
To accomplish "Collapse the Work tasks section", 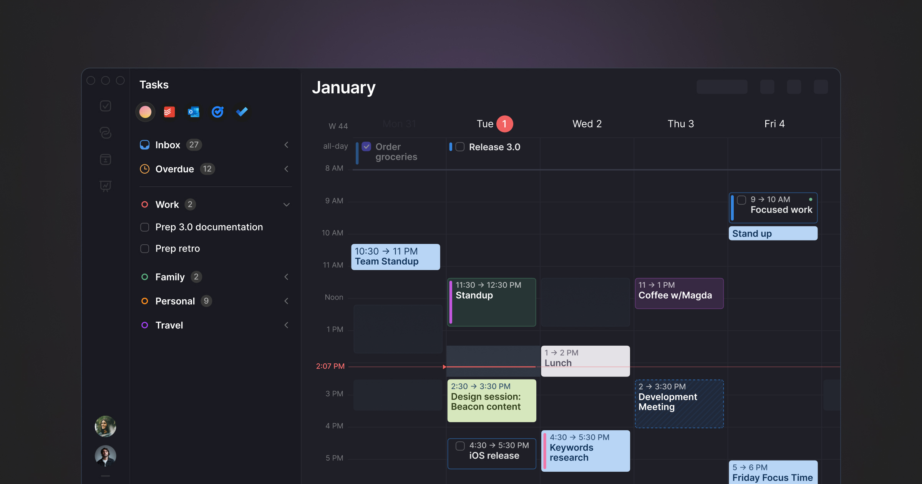I will pyautogui.click(x=285, y=204).
